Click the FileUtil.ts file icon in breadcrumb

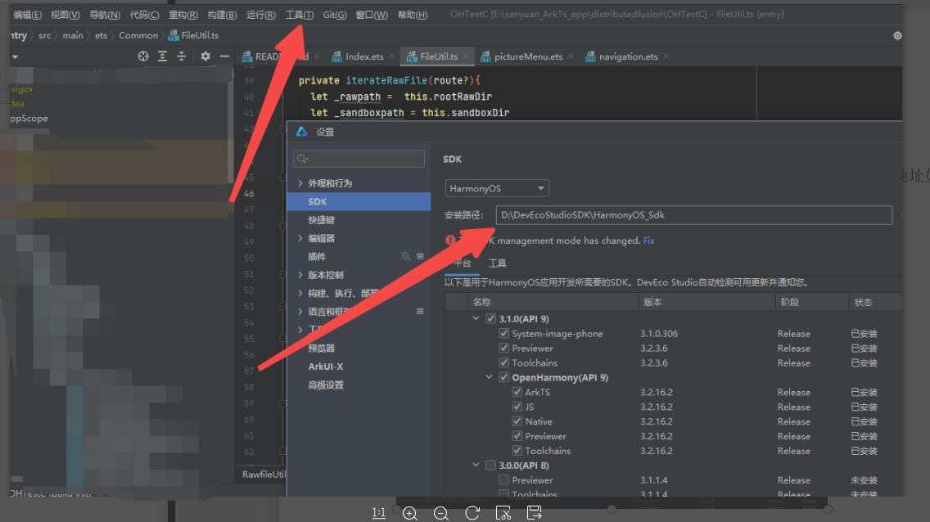tap(174, 35)
